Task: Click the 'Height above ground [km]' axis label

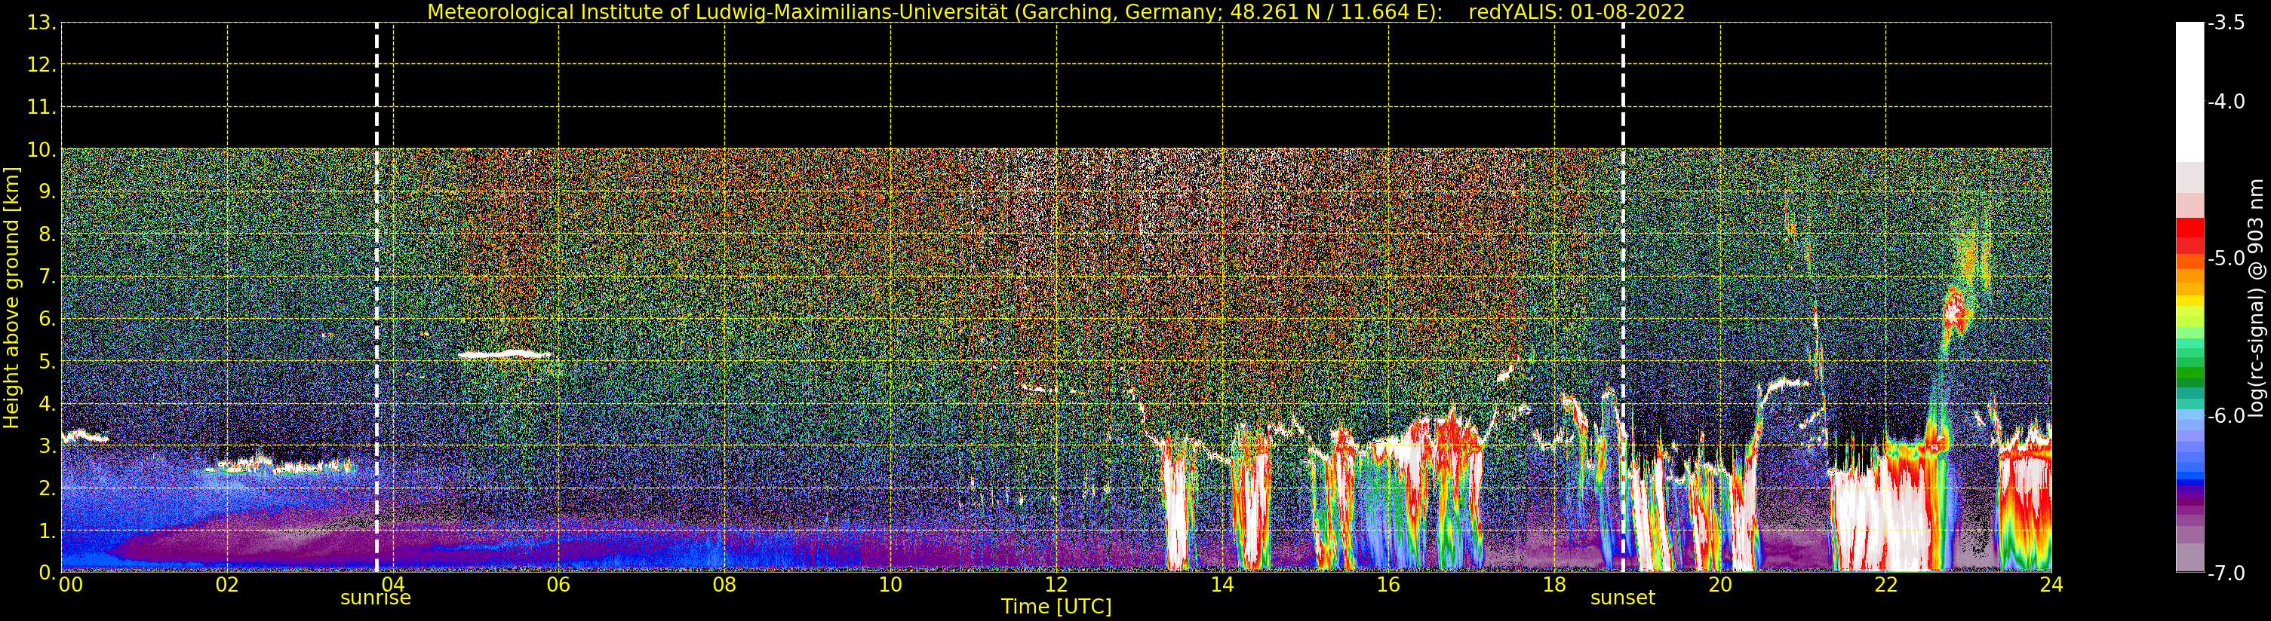Action: tap(11, 298)
